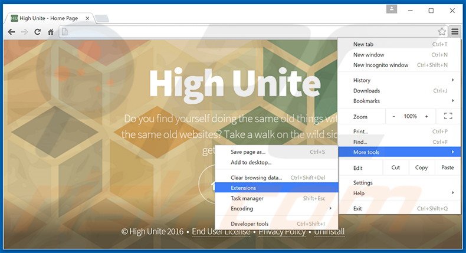Click the browser back arrow
466x253 pixels.
tap(11, 32)
